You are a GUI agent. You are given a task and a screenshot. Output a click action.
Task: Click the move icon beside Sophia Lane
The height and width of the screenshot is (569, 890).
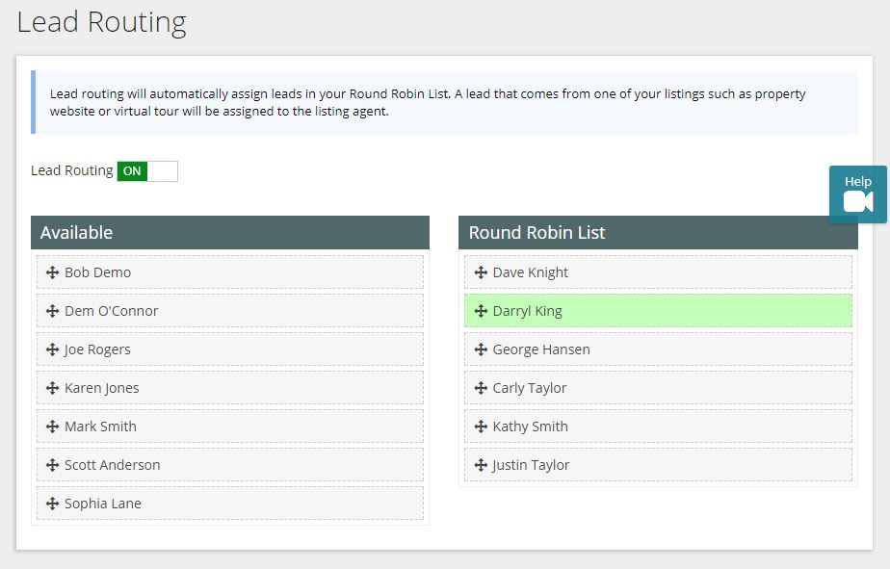coord(52,504)
